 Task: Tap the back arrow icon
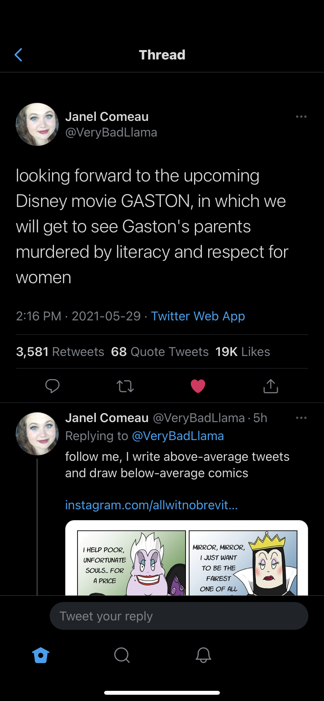(x=18, y=55)
